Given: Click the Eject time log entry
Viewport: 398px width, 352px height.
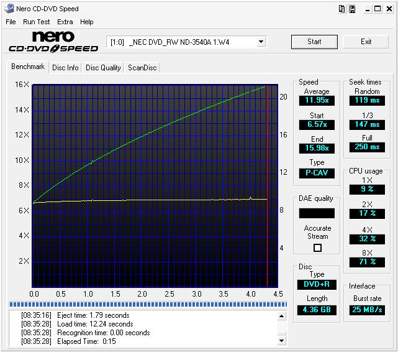Looking at the screenshot, I should (75, 315).
